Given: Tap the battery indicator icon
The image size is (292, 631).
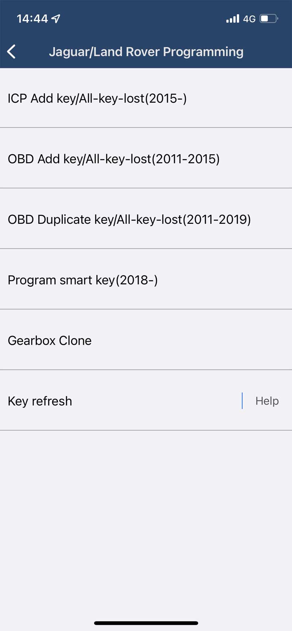Looking at the screenshot, I should tap(269, 19).
